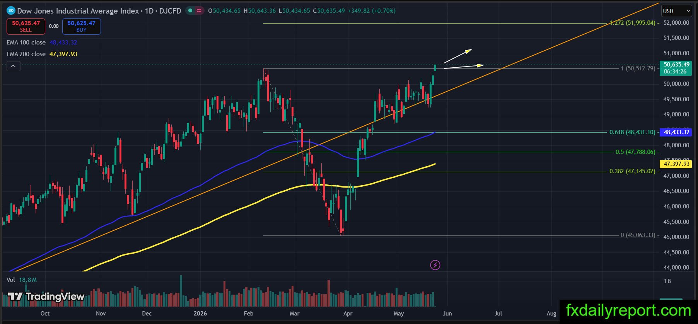Image resolution: width=698 pixels, height=324 pixels.
Task: Click Jun on the time axis
Action: (447, 314)
